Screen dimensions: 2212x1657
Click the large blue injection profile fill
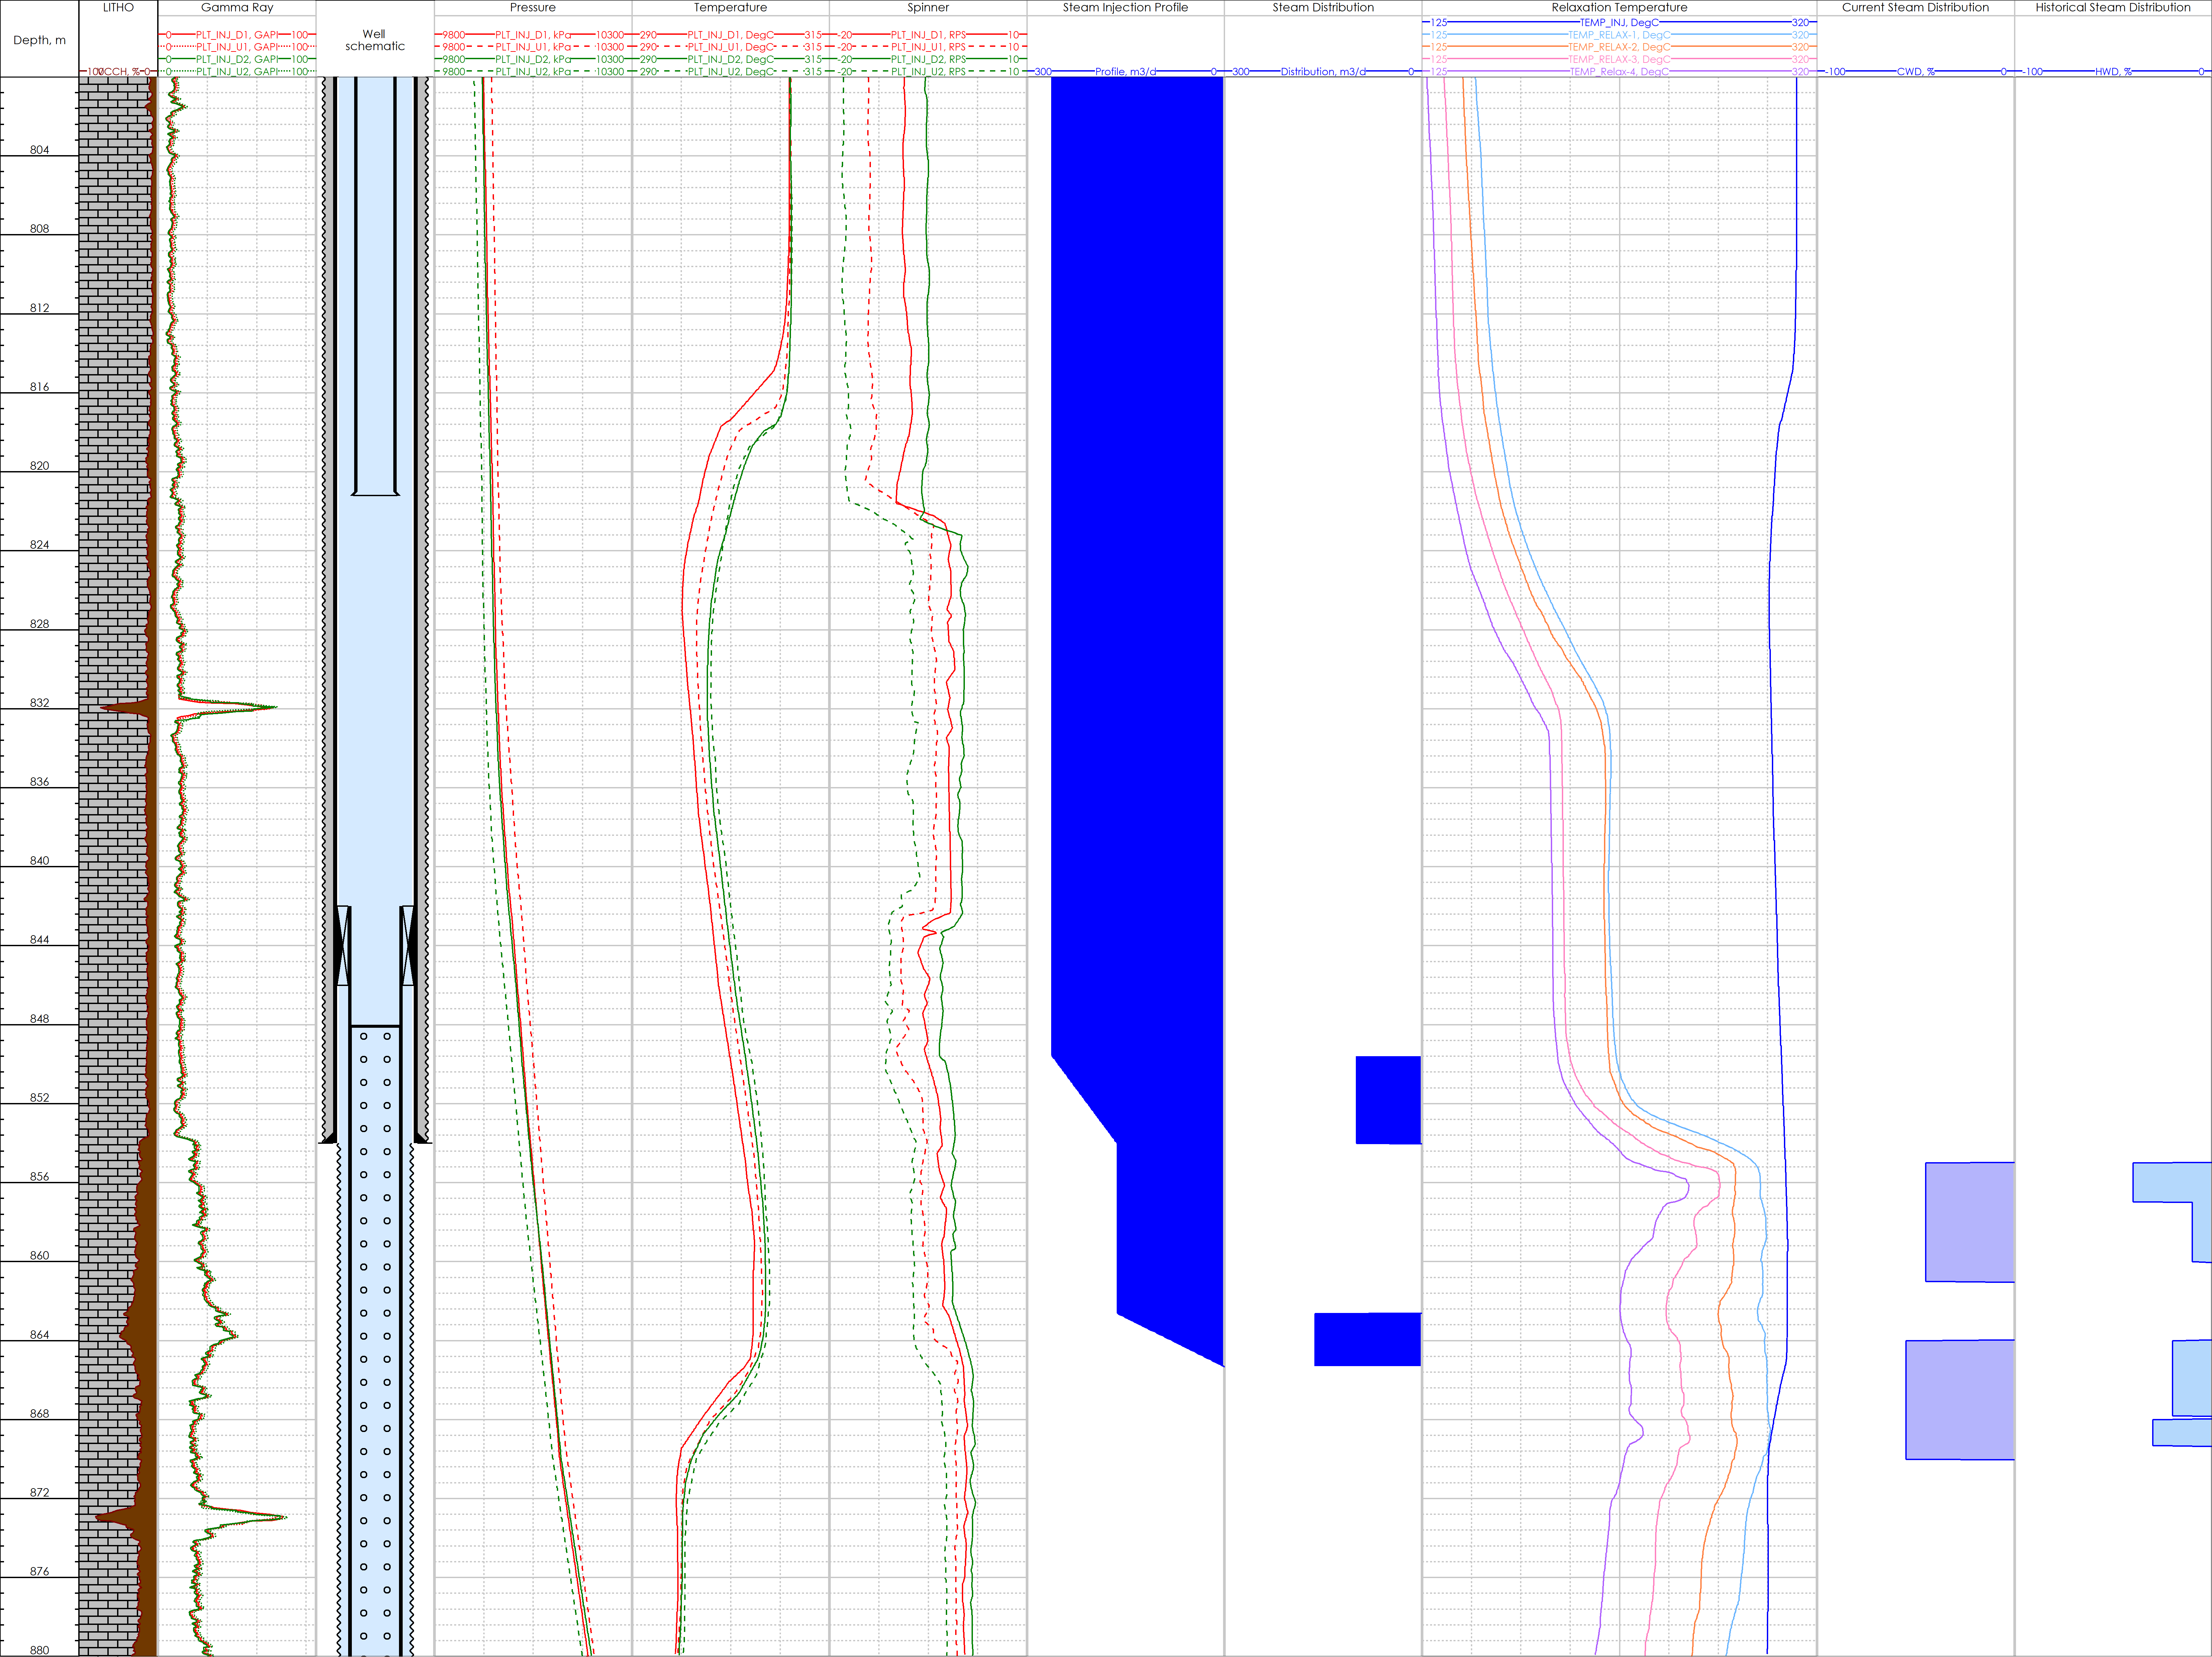tap(1137, 560)
